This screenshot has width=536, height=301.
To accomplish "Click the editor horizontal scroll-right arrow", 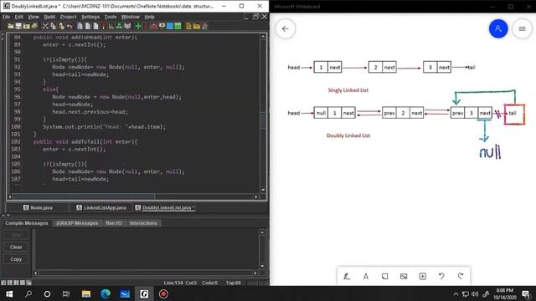I will (x=255, y=196).
